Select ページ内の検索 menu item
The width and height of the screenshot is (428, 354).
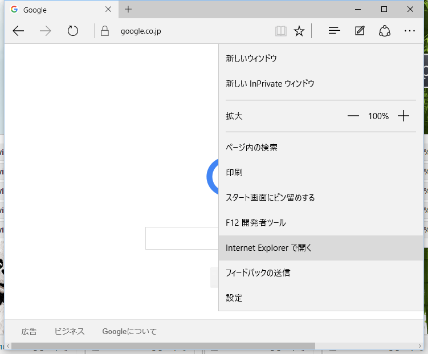tap(321, 148)
